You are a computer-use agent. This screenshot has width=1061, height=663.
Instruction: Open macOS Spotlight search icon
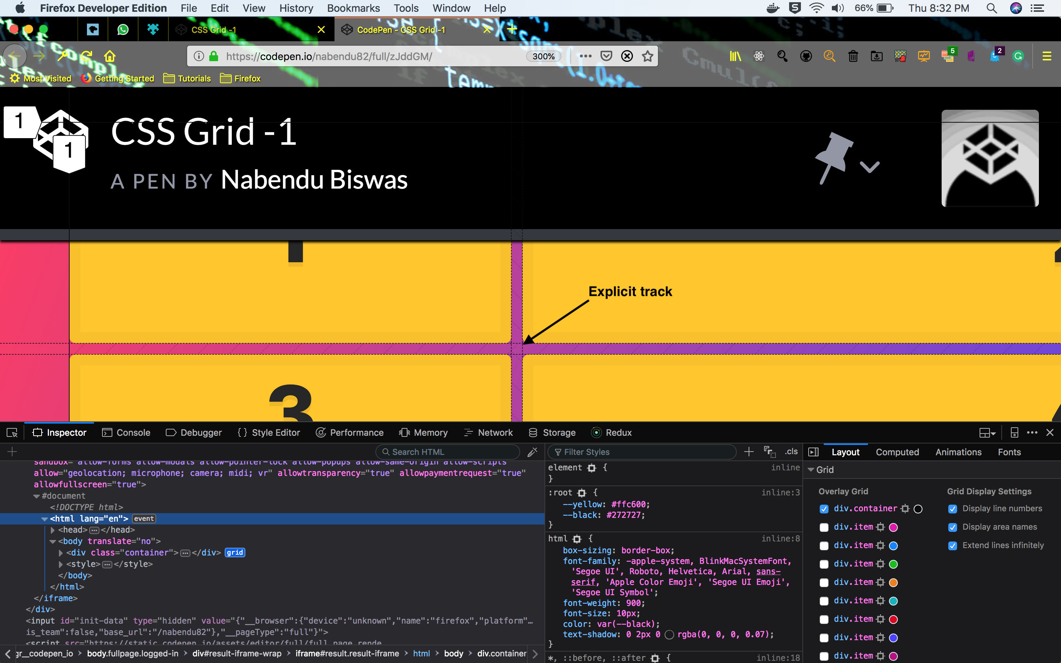tap(992, 8)
